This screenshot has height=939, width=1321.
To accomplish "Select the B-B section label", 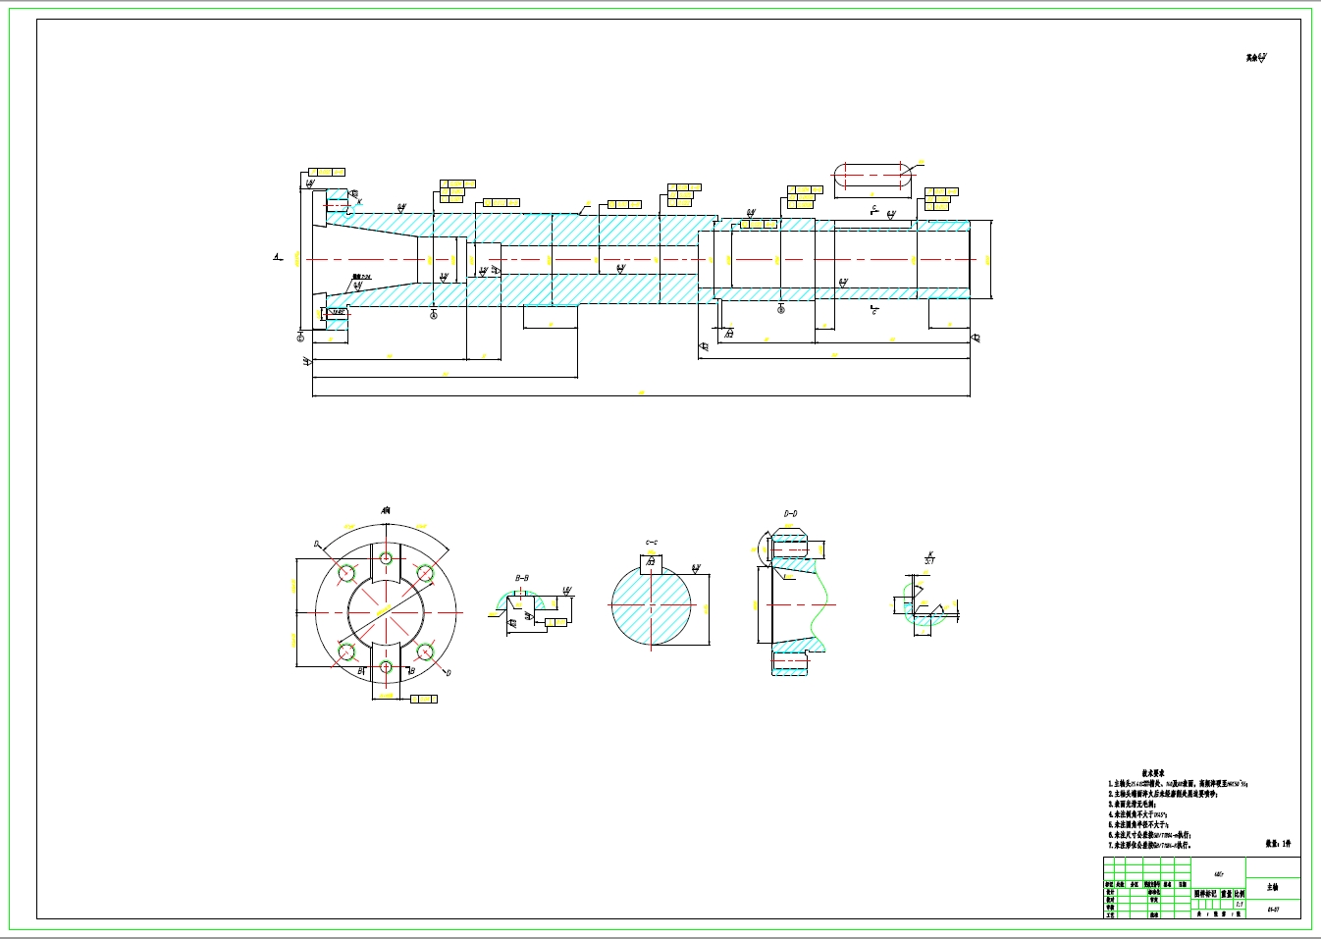I will coord(522,579).
